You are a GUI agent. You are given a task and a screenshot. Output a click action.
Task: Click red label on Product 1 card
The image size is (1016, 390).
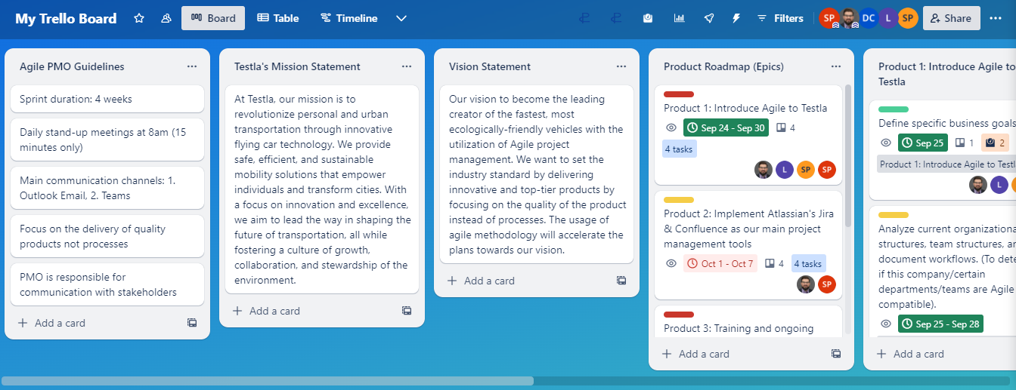(679, 94)
